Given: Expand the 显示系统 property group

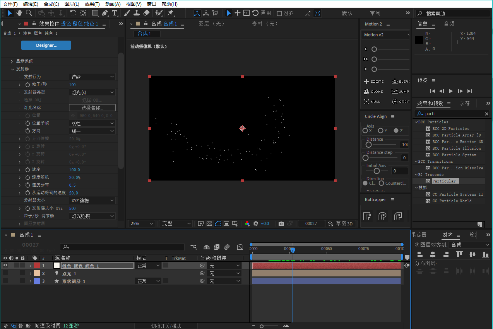Looking at the screenshot, I should tap(12, 61).
